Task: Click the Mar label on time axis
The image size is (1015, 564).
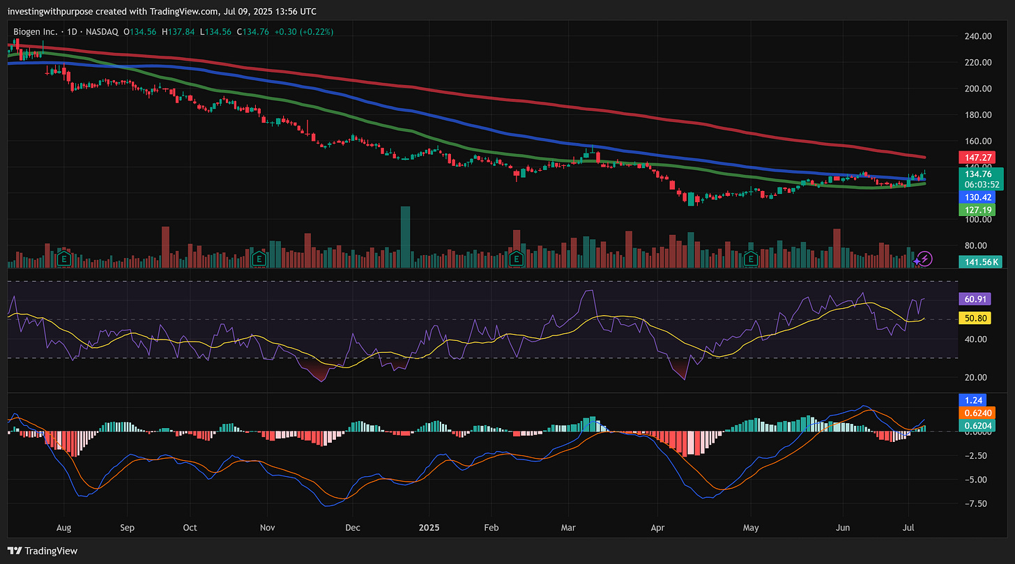Action: (569, 528)
